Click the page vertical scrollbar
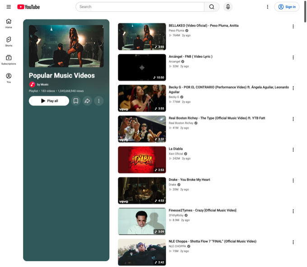 point(305,12)
